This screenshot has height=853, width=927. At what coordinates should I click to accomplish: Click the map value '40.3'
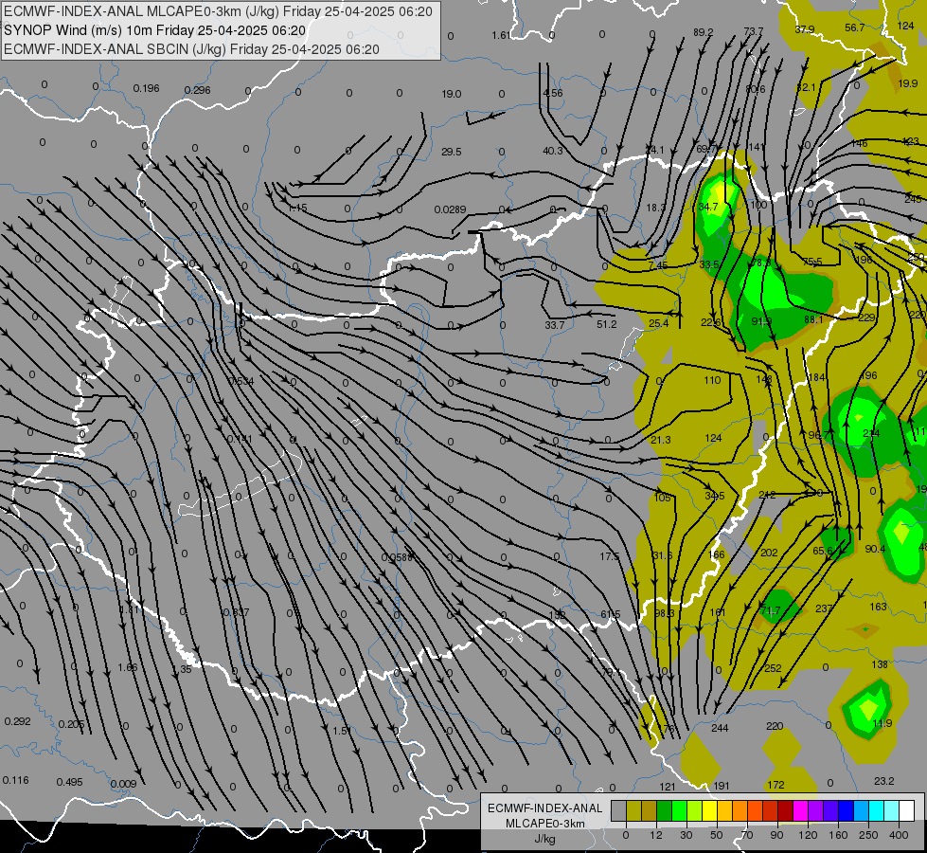[x=553, y=151]
